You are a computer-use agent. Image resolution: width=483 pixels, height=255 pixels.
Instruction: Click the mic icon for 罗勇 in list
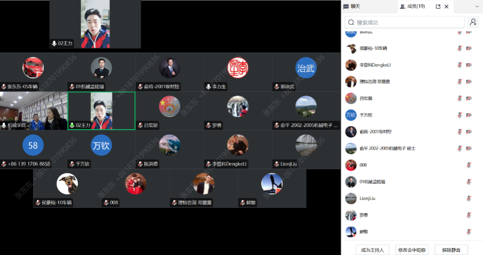tap(469, 215)
